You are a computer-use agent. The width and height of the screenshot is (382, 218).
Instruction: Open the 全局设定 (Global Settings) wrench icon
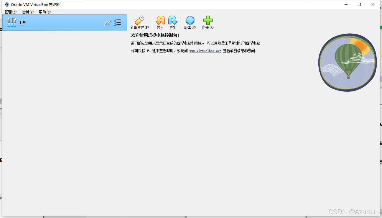[x=139, y=20]
